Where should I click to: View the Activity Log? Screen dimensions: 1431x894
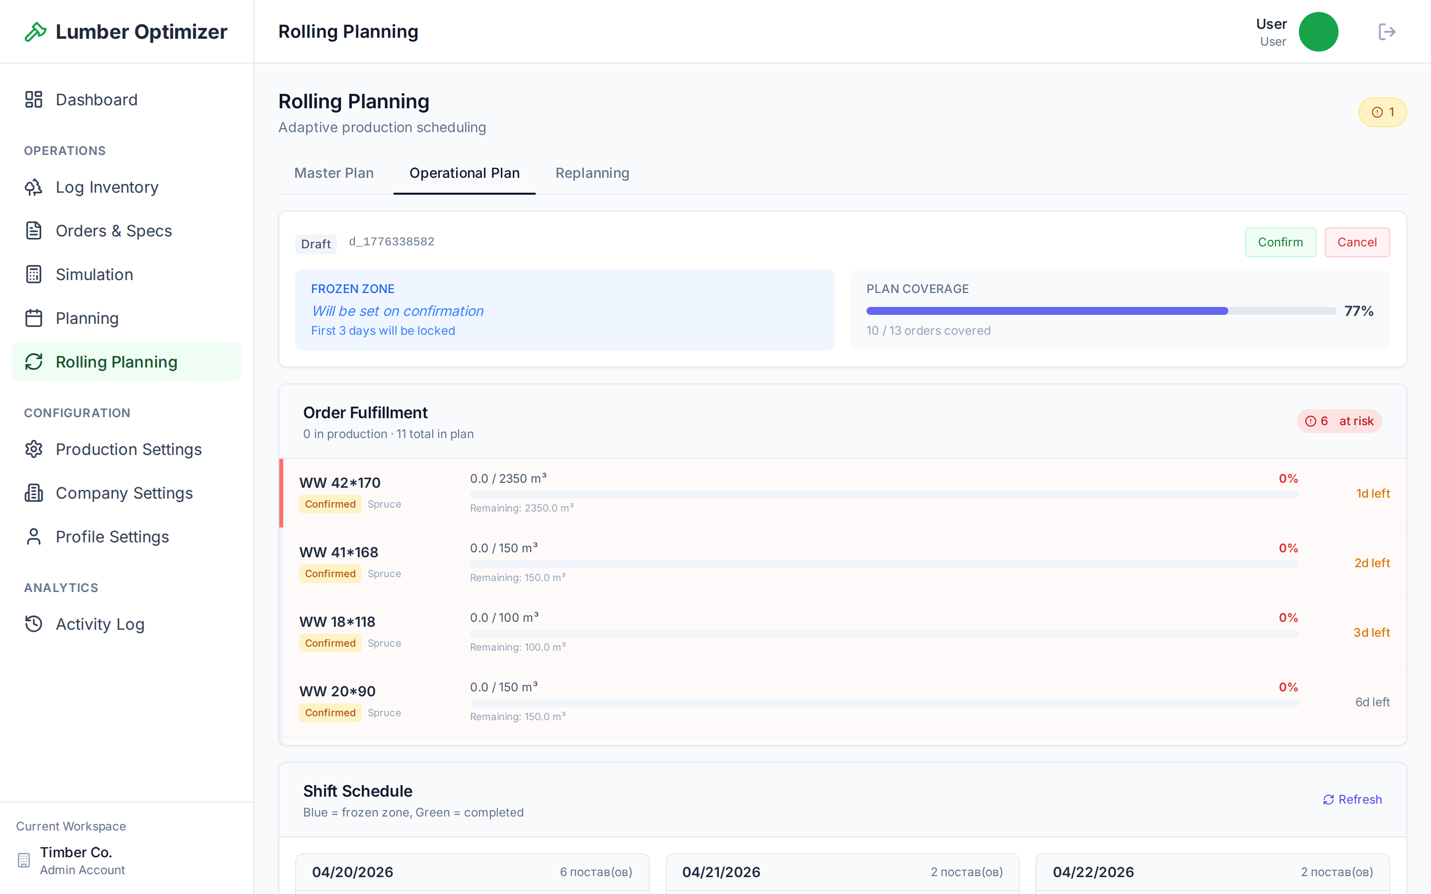click(x=127, y=624)
